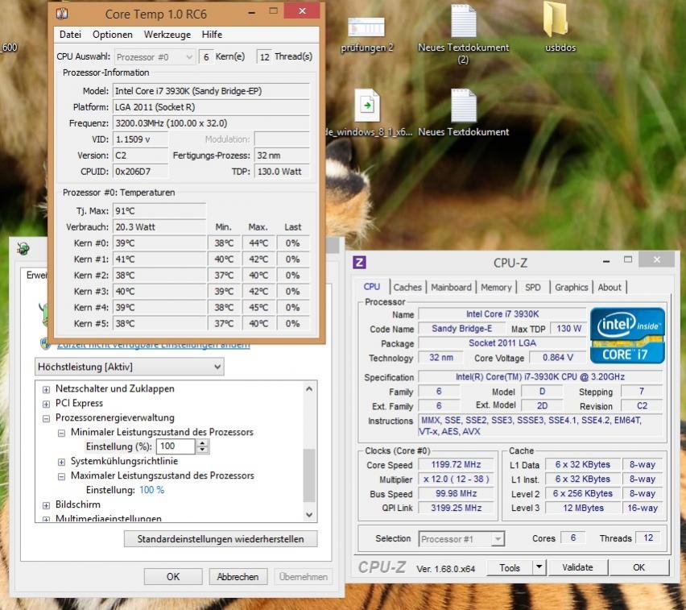
Task: Click the settings tree scrollbar up arrow
Action: [x=309, y=388]
